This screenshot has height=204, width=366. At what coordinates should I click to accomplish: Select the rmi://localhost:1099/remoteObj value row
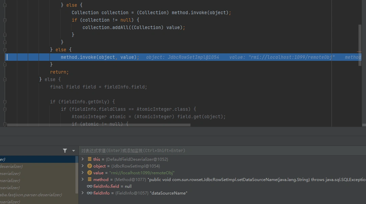(x=141, y=173)
